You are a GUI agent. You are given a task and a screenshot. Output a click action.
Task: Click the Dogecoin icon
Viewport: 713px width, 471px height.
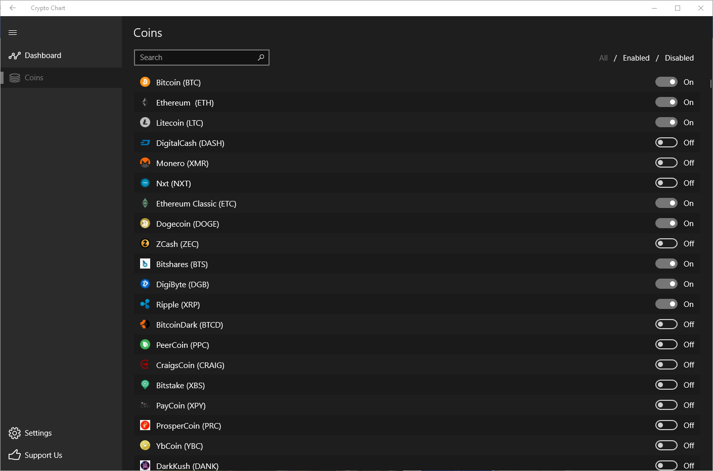point(145,223)
